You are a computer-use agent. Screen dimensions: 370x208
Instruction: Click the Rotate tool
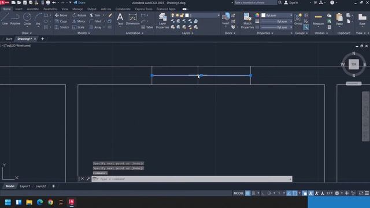tap(79, 16)
